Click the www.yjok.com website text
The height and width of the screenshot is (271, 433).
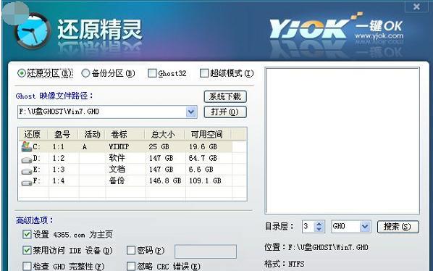(x=379, y=36)
